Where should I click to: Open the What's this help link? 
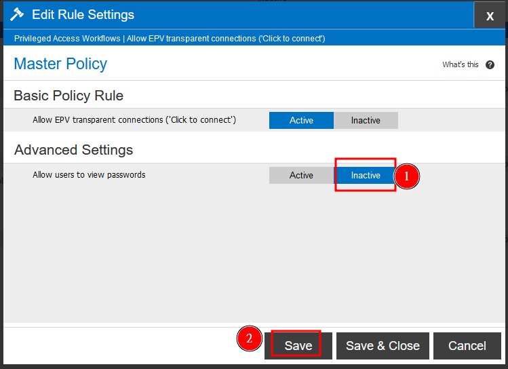[461, 64]
